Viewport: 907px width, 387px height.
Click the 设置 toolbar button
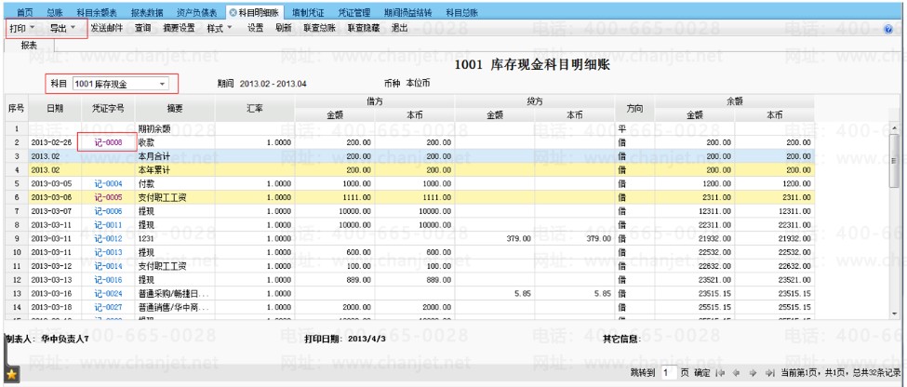click(x=256, y=28)
